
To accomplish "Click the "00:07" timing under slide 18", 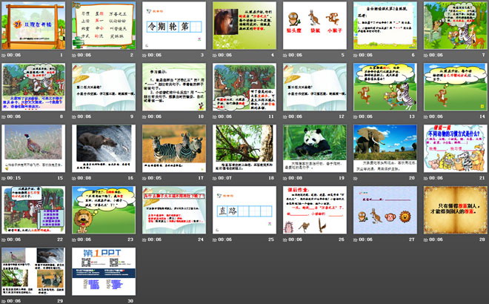I will coord(224,178).
